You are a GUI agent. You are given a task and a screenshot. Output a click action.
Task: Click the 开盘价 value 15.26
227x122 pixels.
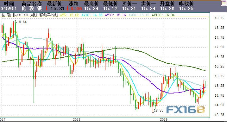167,9
